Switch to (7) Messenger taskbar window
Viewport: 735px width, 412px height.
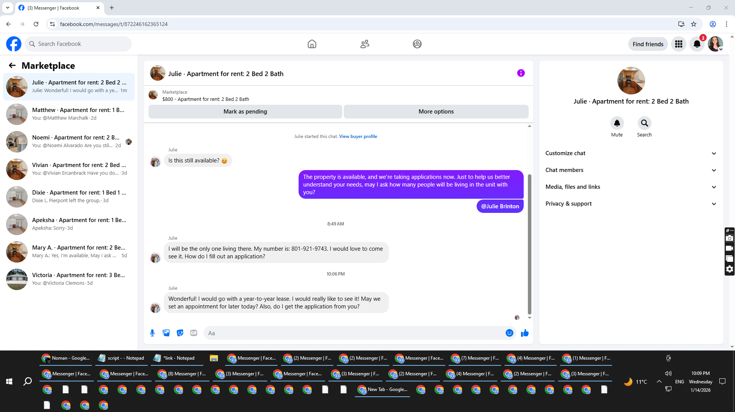coord(475,358)
